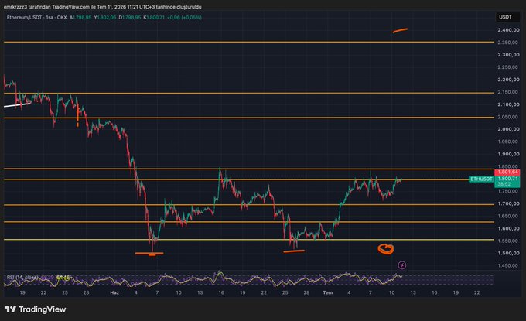Click the 1.950,00 price axis label

(x=508, y=142)
